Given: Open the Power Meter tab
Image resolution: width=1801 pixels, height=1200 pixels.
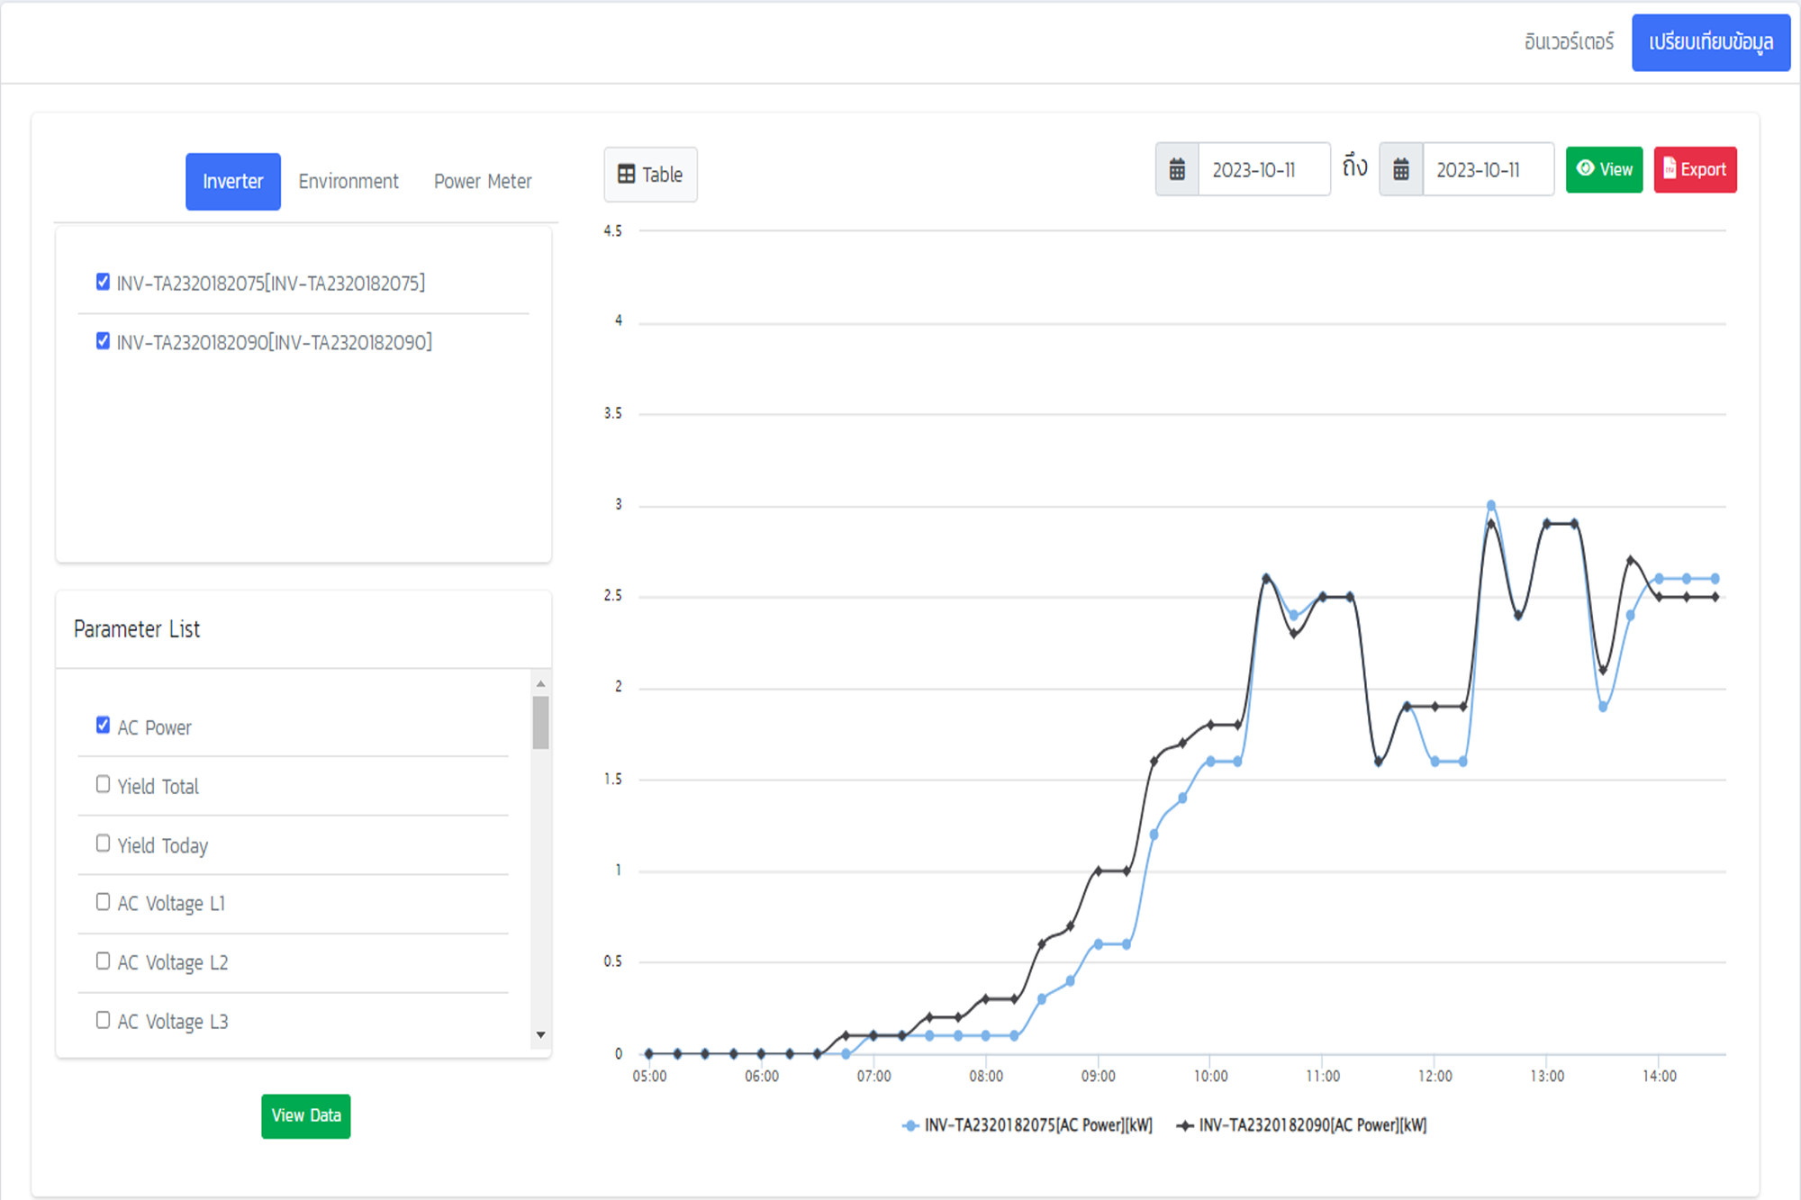Looking at the screenshot, I should coord(483,181).
